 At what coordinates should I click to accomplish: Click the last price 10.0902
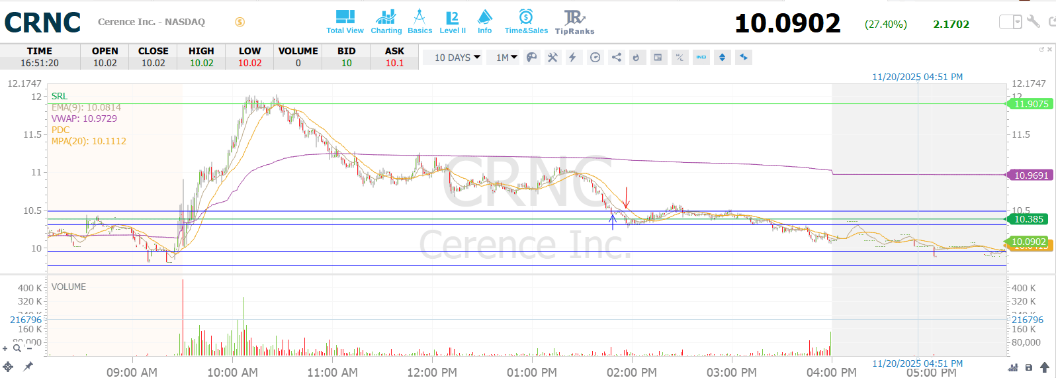point(787,24)
